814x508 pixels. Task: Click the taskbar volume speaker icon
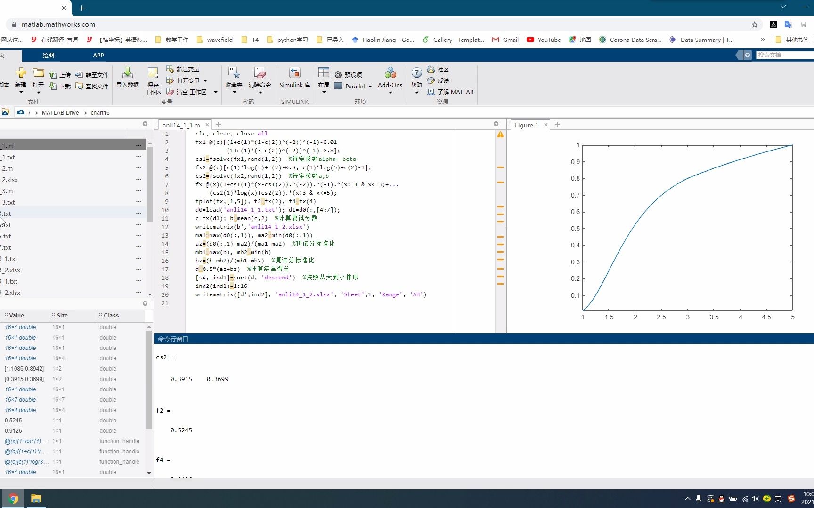point(755,499)
